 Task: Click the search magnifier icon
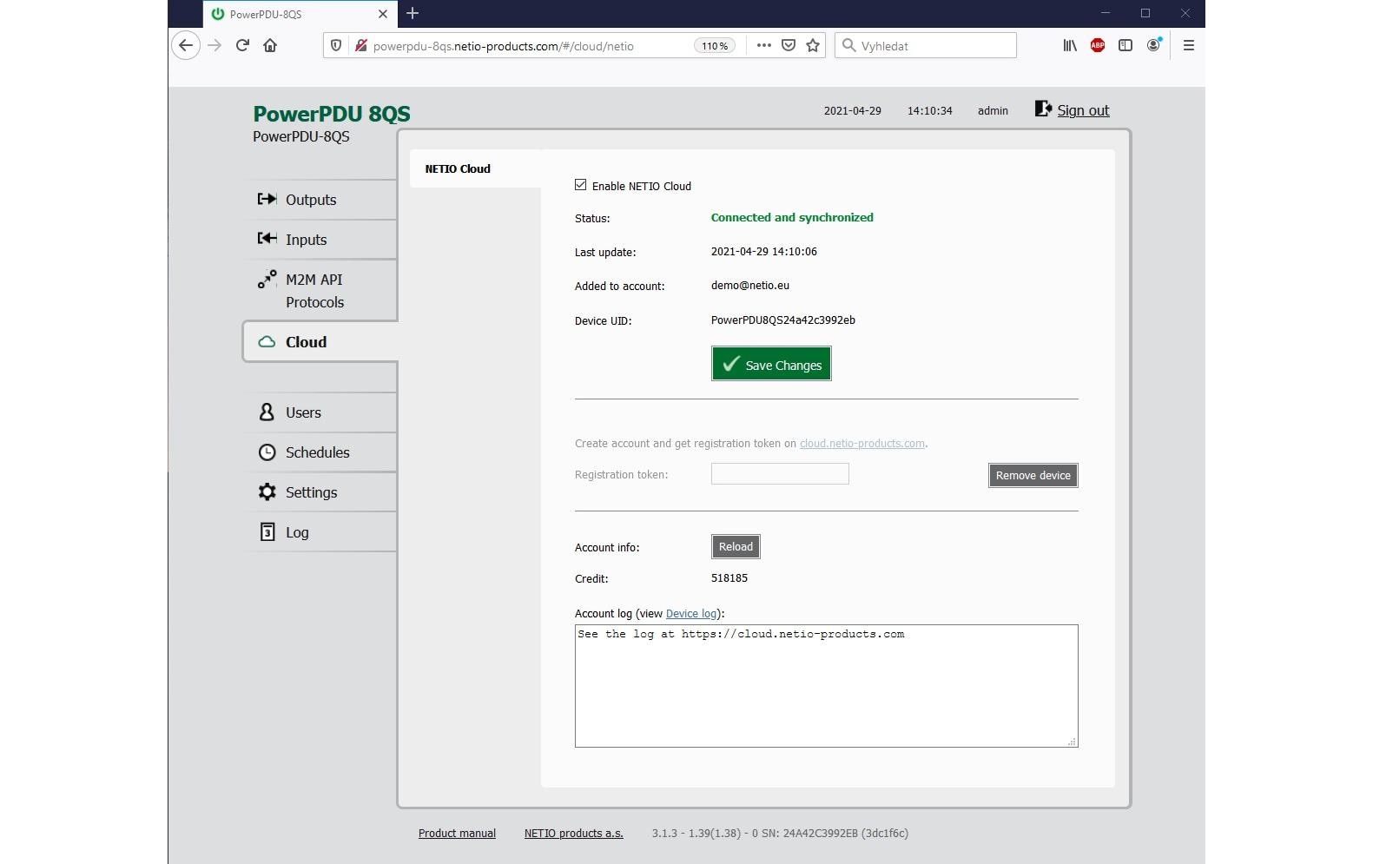[x=849, y=45]
